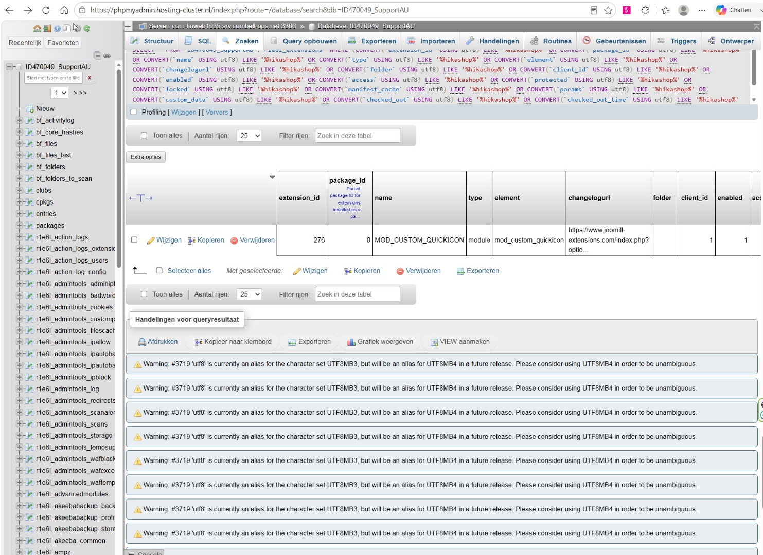Toggle full texts arrows icon in table header
The width and height of the screenshot is (763, 555).
(x=140, y=198)
